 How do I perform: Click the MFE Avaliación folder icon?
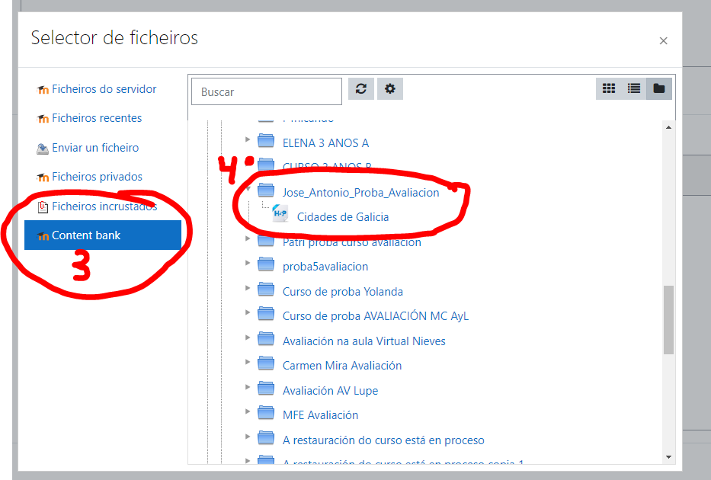[266, 414]
